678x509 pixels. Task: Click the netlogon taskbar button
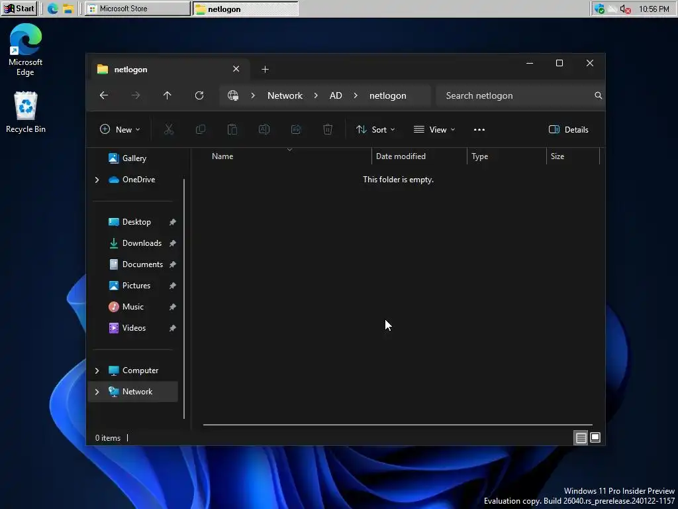(246, 9)
